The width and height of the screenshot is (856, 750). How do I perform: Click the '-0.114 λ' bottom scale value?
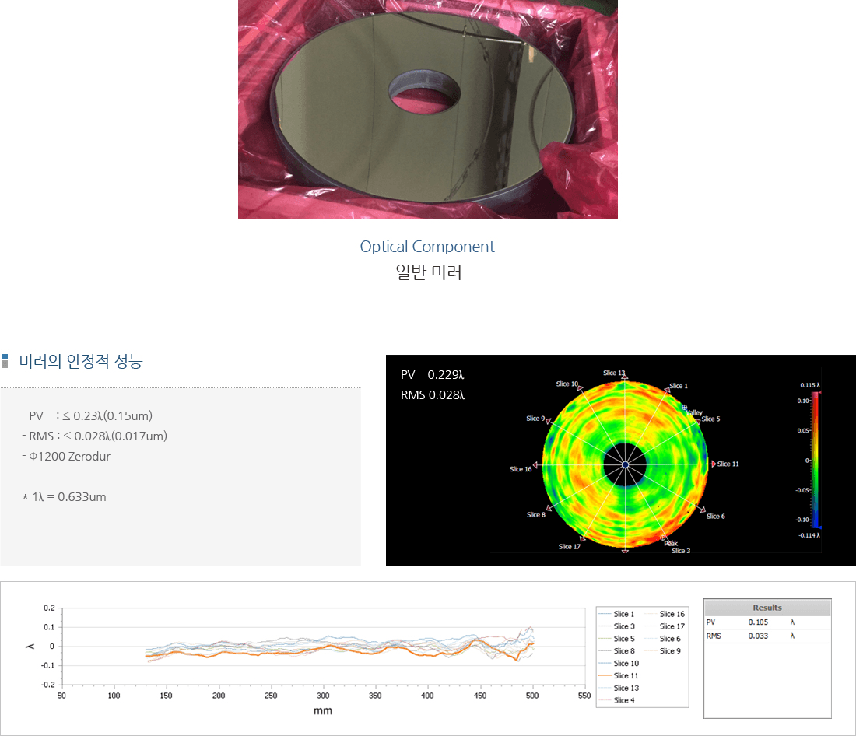[809, 535]
